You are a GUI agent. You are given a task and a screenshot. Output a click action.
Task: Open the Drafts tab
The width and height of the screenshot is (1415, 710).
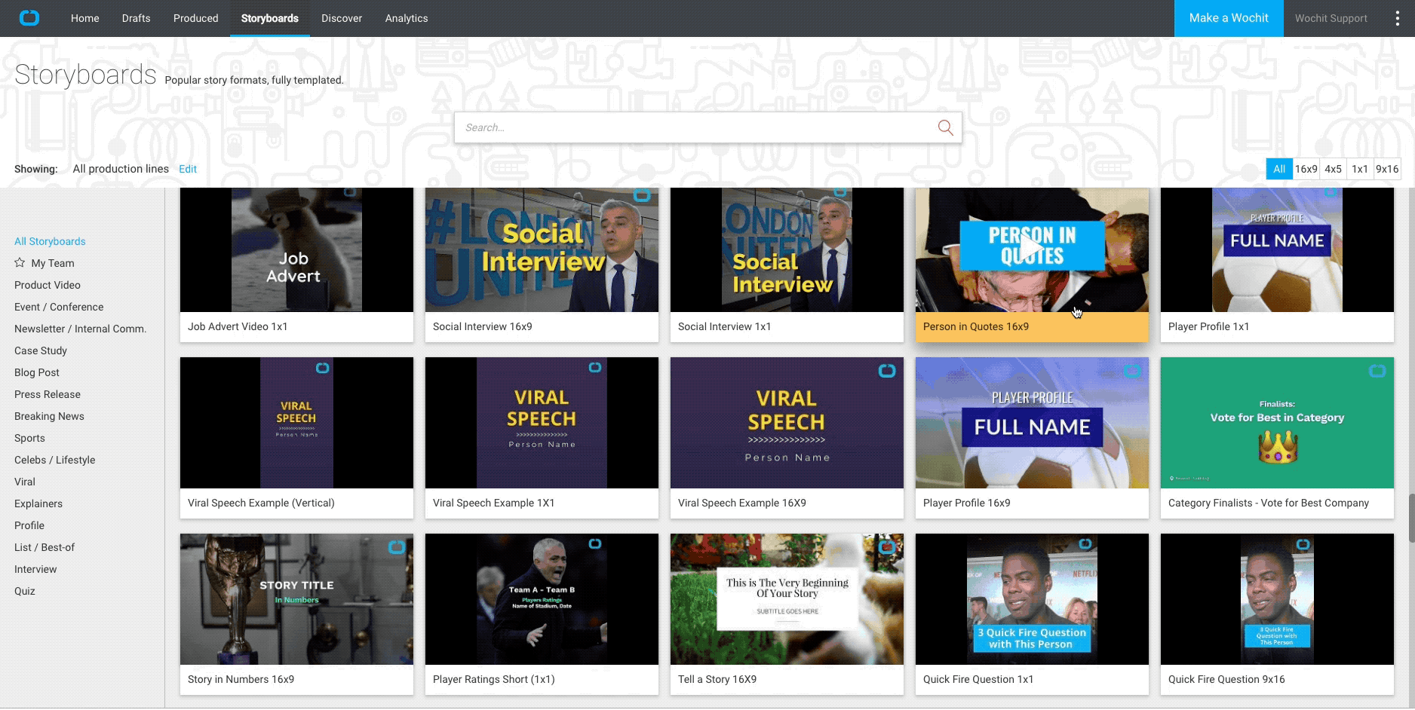pos(136,18)
